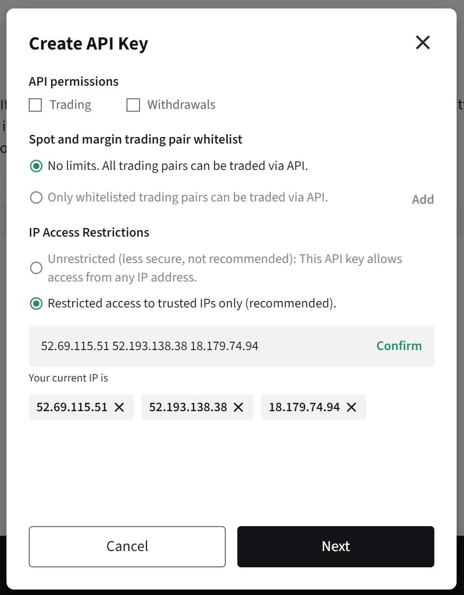The height and width of the screenshot is (595, 464).
Task: Select restricted access to trusted IPs
Action: pos(36,303)
